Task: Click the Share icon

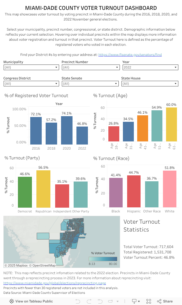Action: tap(165, 301)
